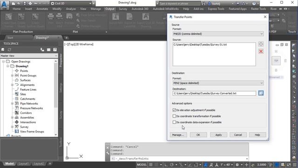Open the Survey ribbon tab
Viewport: 298px width, 168px height.
[123, 9]
